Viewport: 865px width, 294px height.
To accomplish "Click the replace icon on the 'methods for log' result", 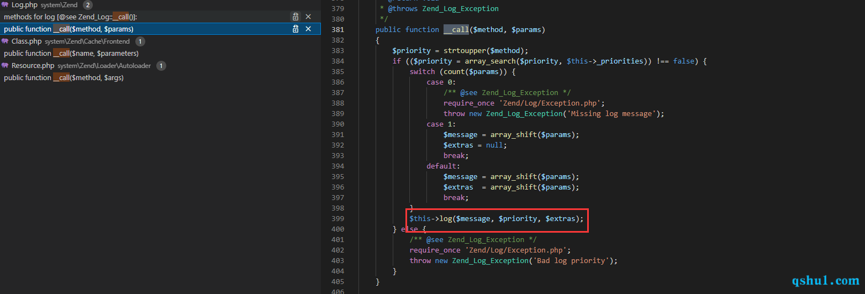I will [x=296, y=17].
